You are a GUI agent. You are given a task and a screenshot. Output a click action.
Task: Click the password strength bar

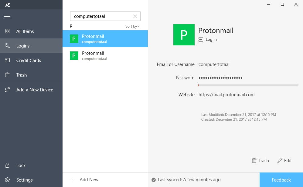click(x=248, y=85)
